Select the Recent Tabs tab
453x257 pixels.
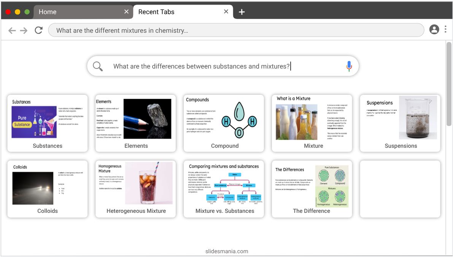coord(183,12)
